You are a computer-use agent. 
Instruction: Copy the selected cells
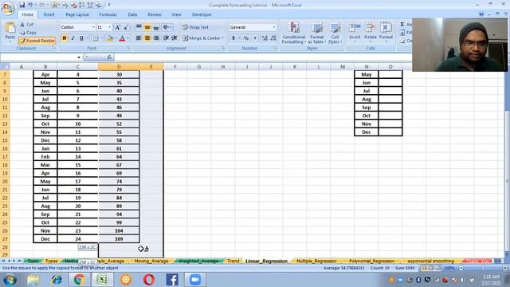point(28,33)
